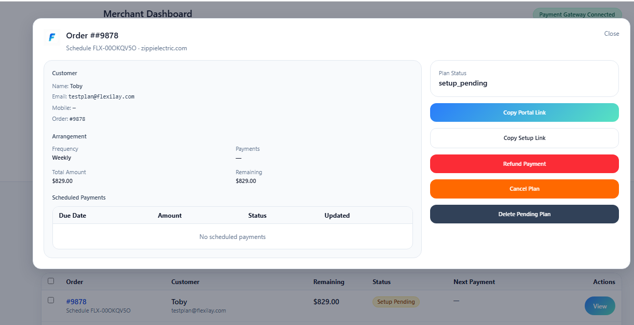
Task: Open the #9878 order link in table
Action: (x=76, y=302)
